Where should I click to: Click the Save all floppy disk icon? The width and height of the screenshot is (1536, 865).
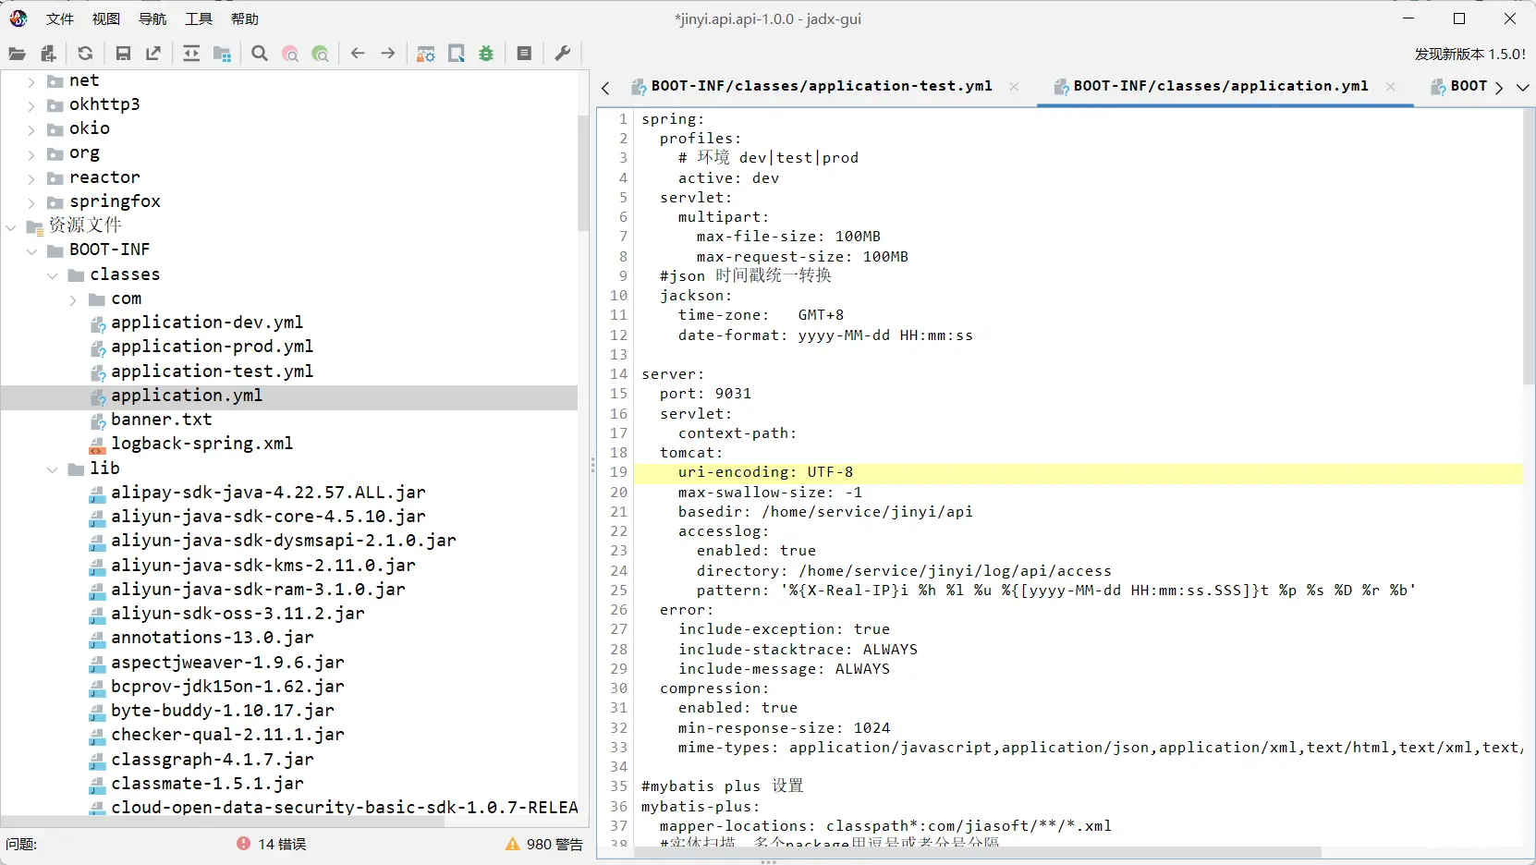pyautogui.click(x=123, y=54)
